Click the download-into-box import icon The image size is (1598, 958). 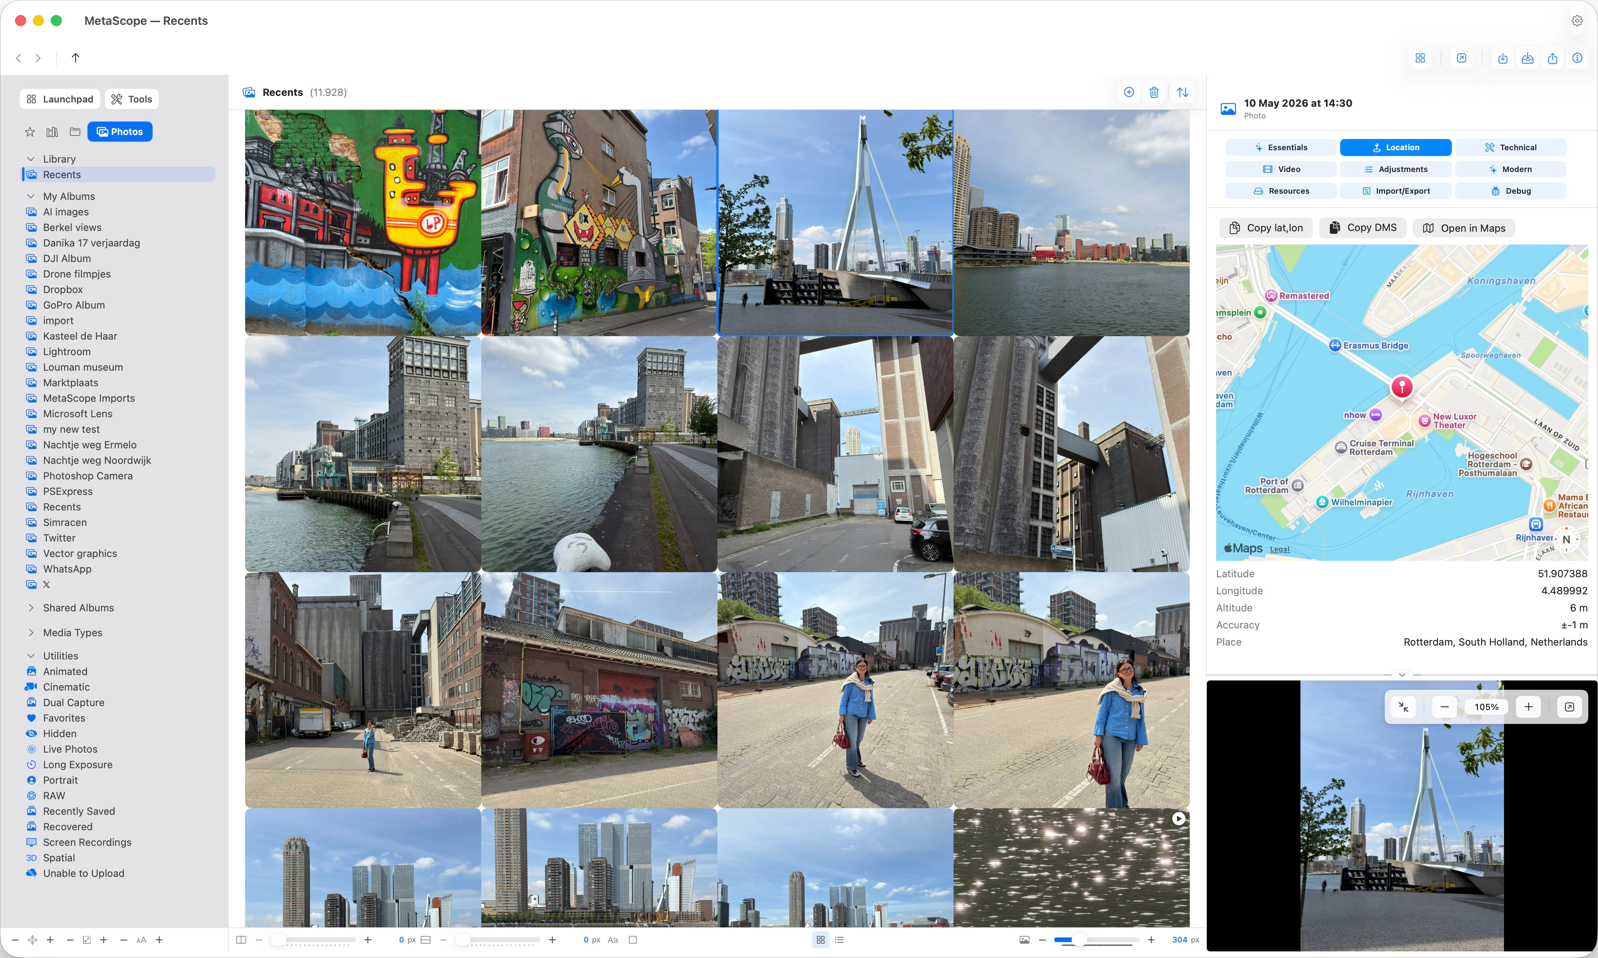click(1502, 58)
